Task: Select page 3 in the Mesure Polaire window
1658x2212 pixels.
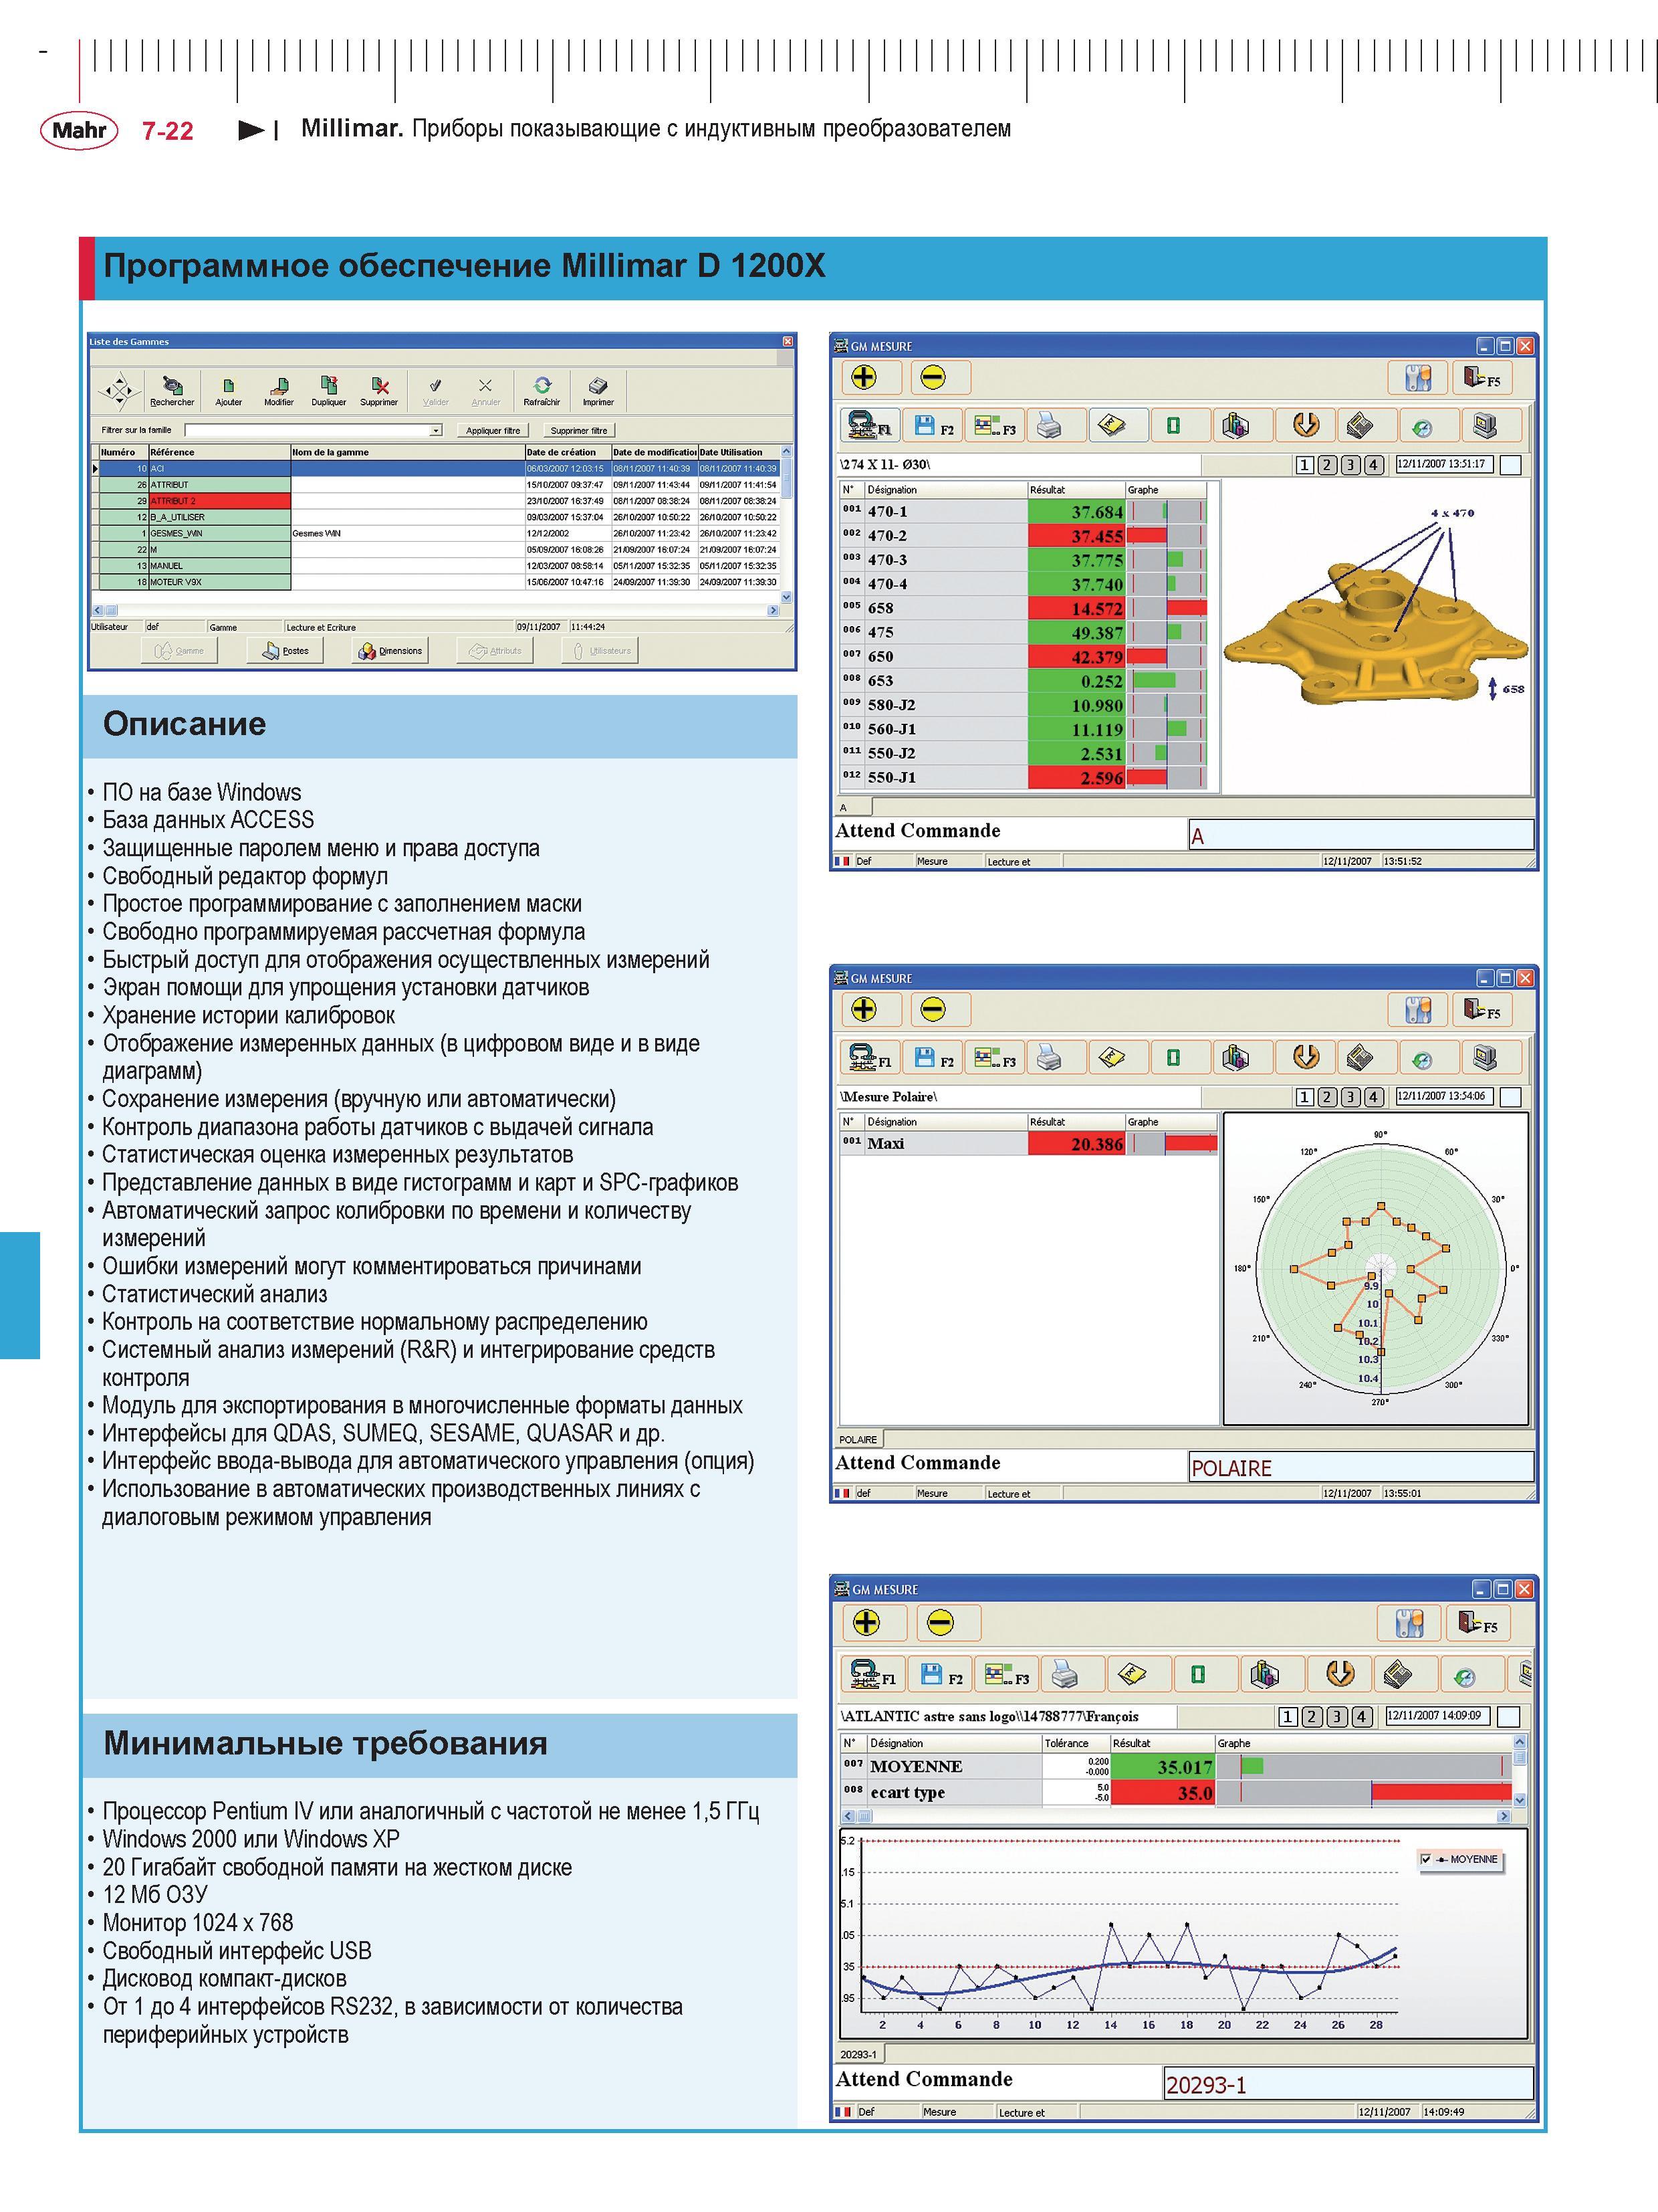Action: (x=1350, y=1097)
